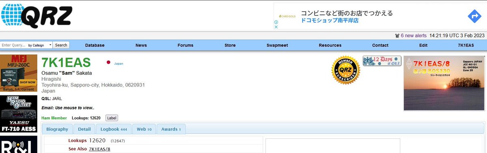Open the 7K1EAS account menu
This screenshot has height=153, width=487.
click(x=466, y=45)
